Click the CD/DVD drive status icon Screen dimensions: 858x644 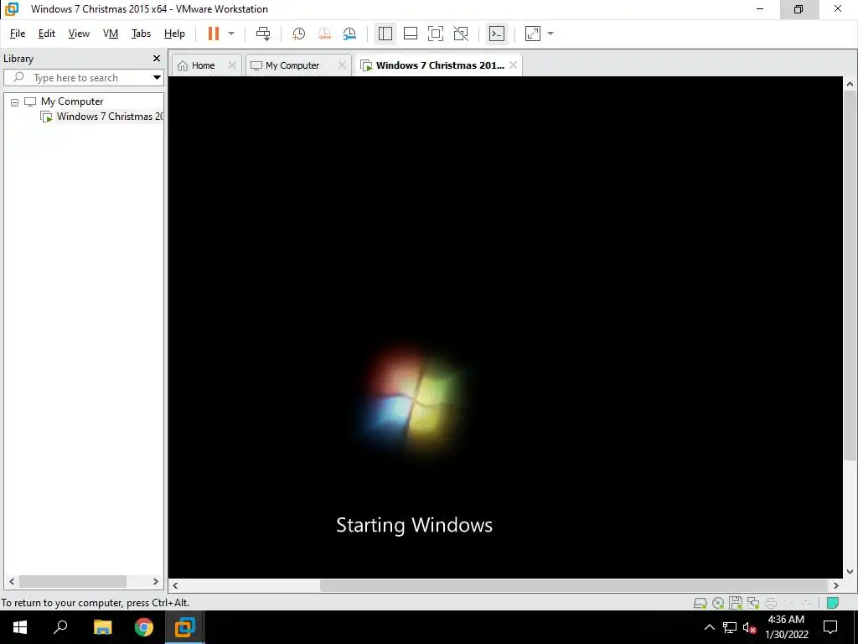pyautogui.click(x=718, y=604)
